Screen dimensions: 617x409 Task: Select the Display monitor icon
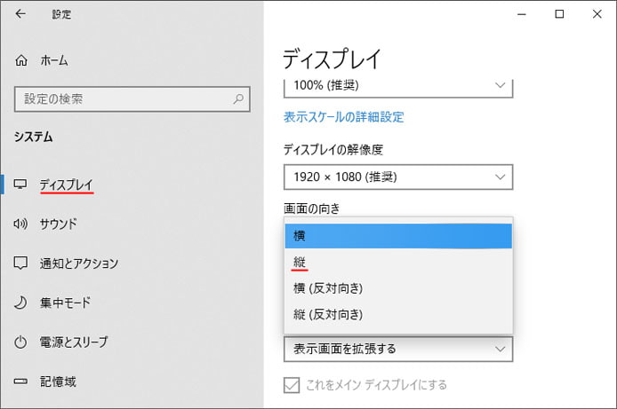pyautogui.click(x=20, y=184)
